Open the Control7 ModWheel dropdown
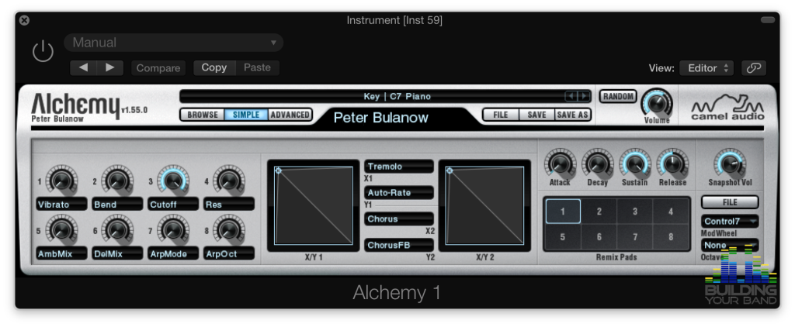This screenshot has height=327, width=795. pos(730,221)
